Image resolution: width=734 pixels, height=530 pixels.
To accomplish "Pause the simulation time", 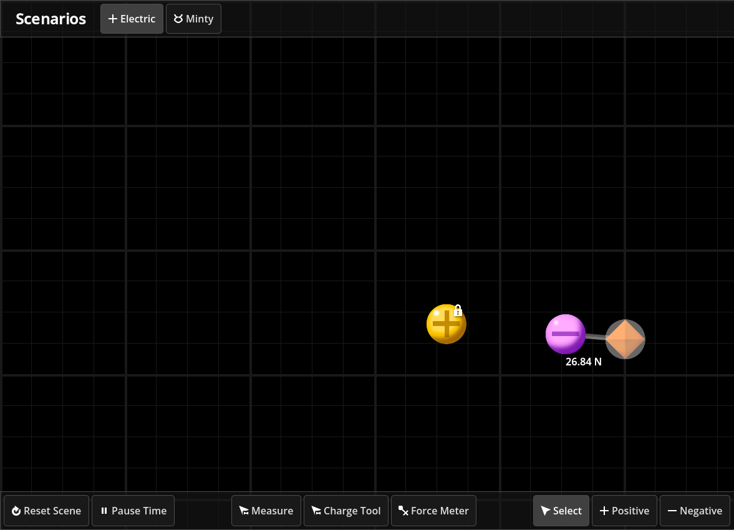I will (x=133, y=511).
